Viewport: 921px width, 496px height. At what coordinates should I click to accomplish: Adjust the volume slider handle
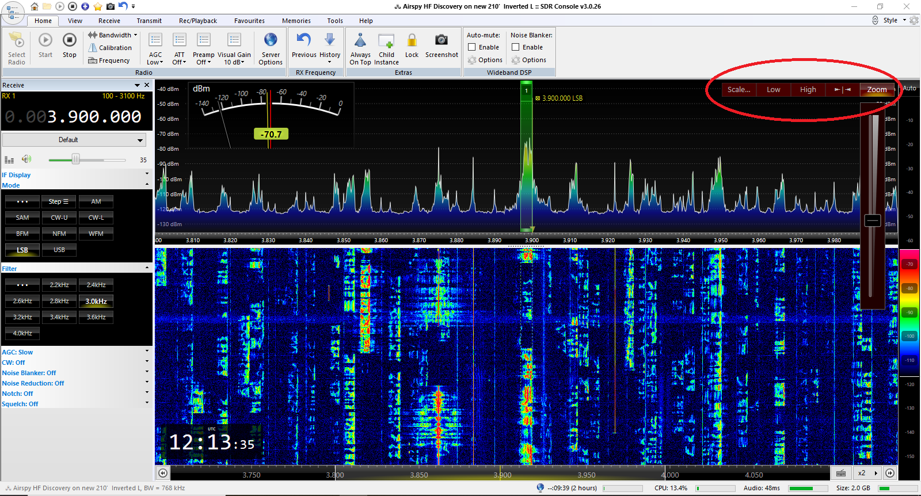[x=75, y=159]
